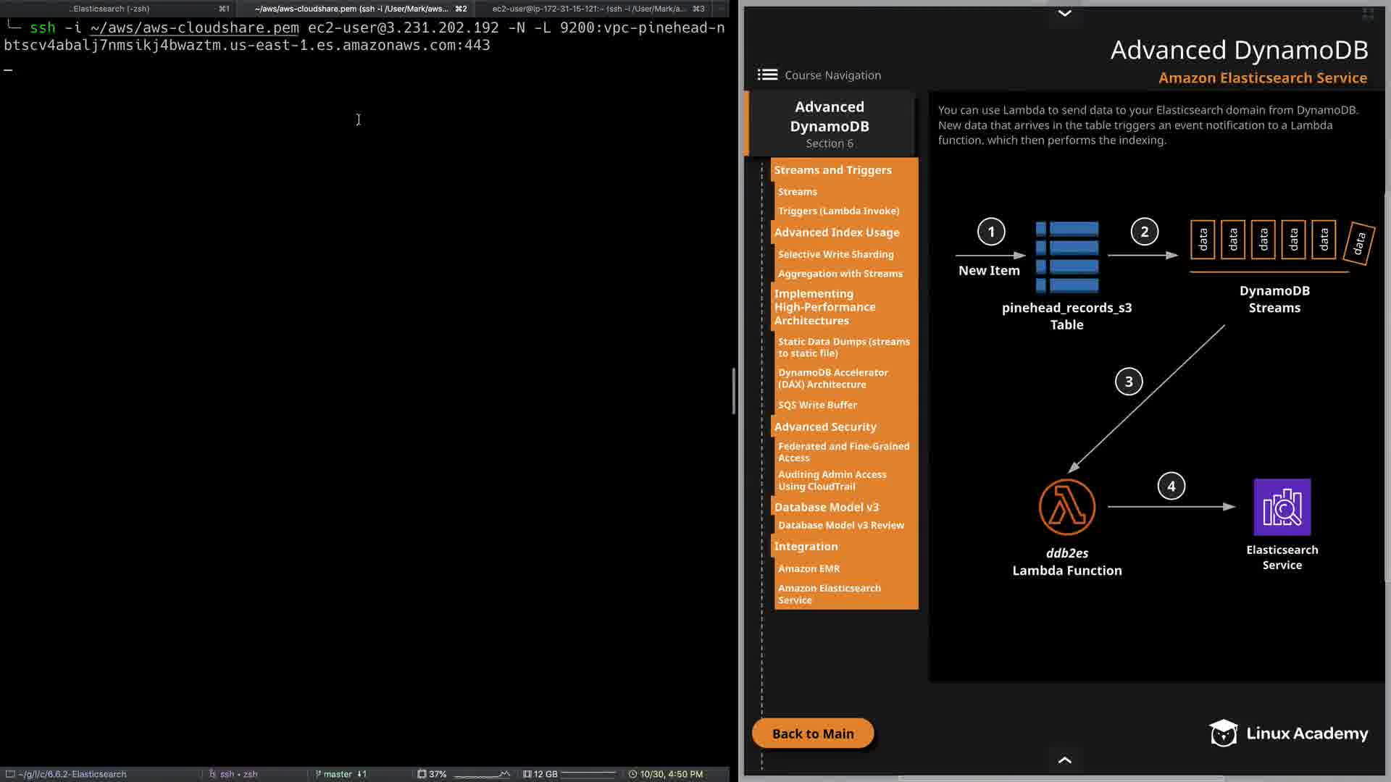Click the pinehead_records_s3 table icon
The width and height of the screenshot is (1391, 782).
coord(1066,256)
